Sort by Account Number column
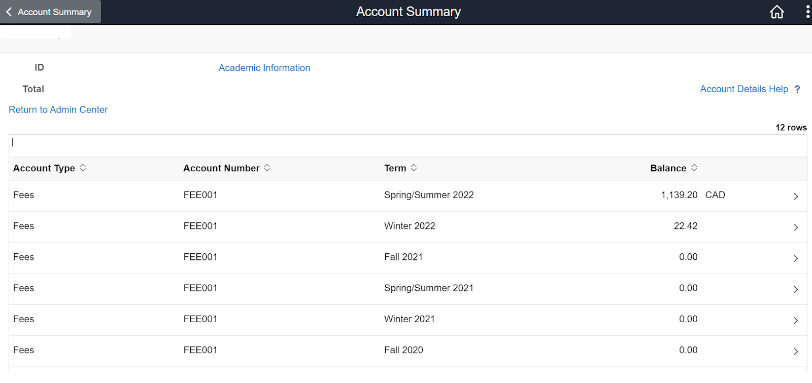The height and width of the screenshot is (383, 812). click(267, 168)
